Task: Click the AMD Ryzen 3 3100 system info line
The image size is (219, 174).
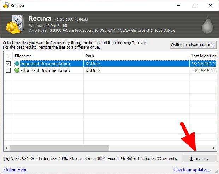Action: click(102, 30)
